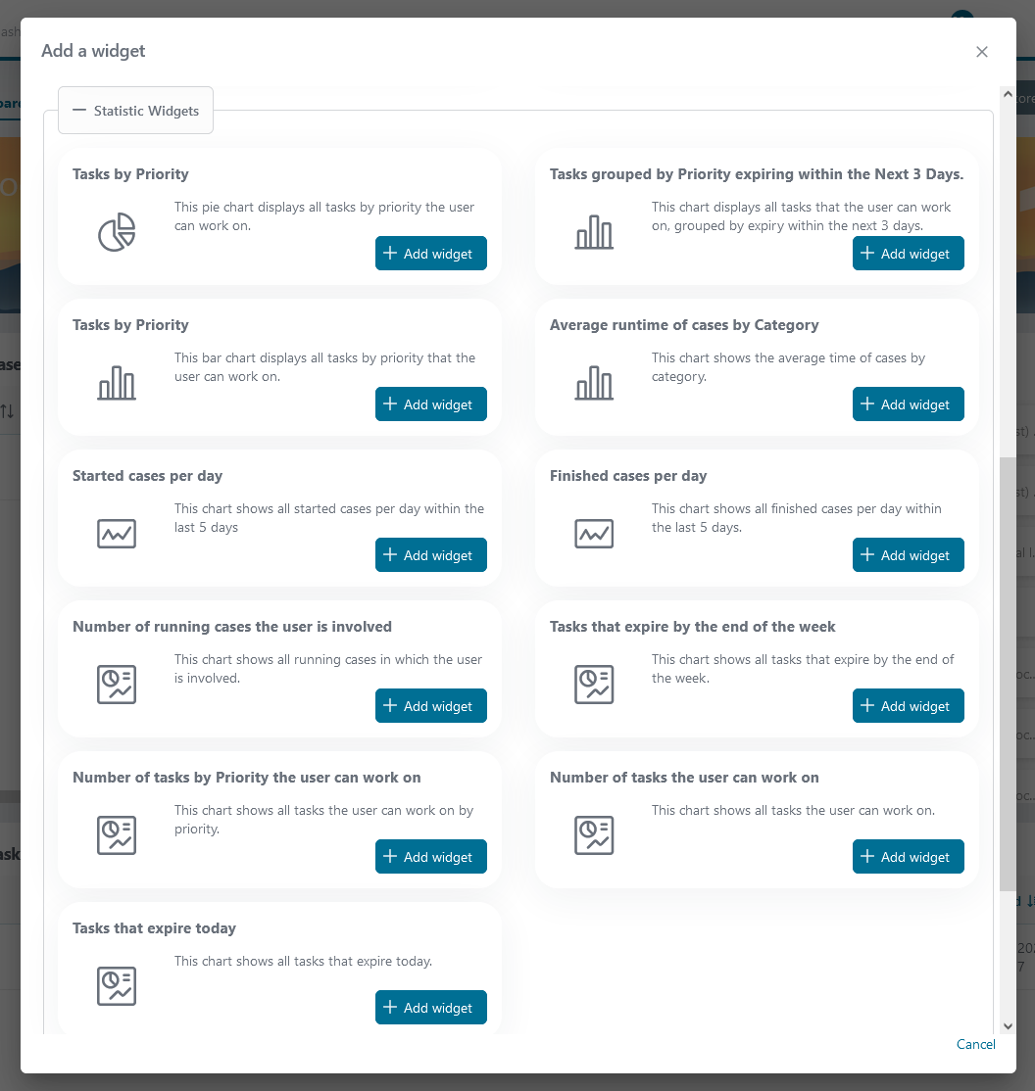The image size is (1035, 1091).
Task: Click bar chart icon of expiring within Next 3 Days widget
Action: tap(594, 232)
